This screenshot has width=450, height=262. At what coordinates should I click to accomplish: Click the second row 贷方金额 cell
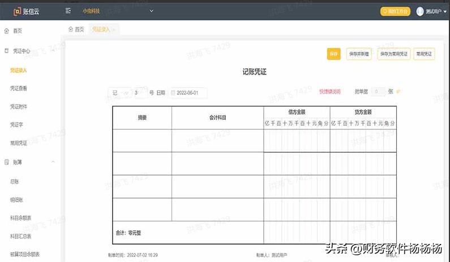tap(363, 164)
